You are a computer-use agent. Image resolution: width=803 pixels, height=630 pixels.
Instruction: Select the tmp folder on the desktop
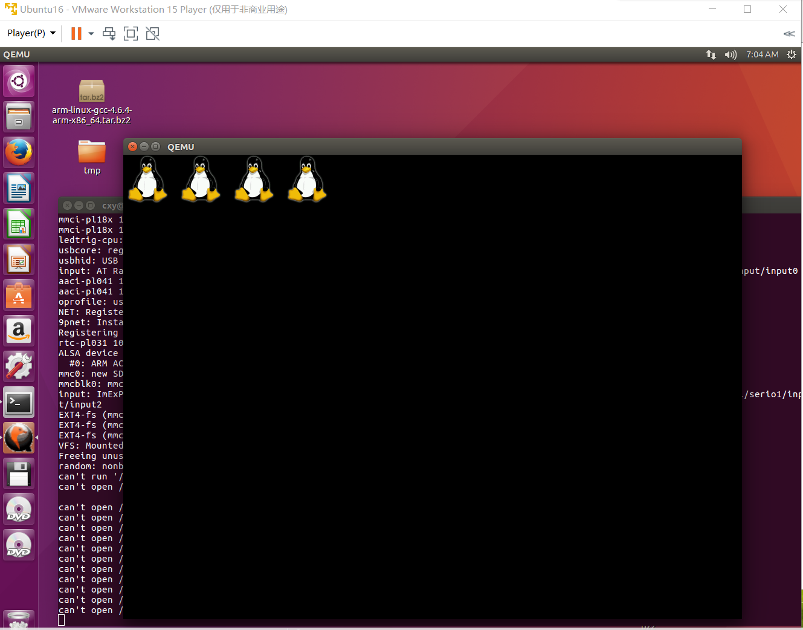pos(92,158)
